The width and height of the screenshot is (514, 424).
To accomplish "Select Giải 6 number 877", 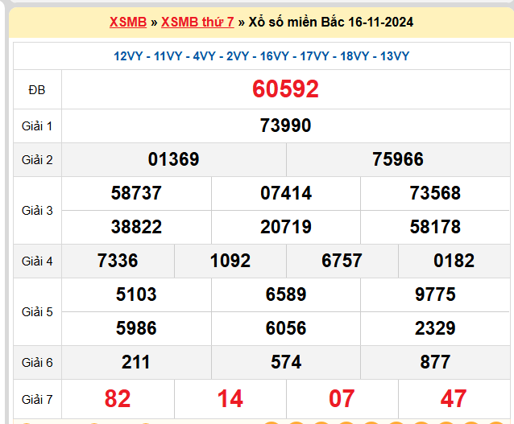I will coord(435,362).
